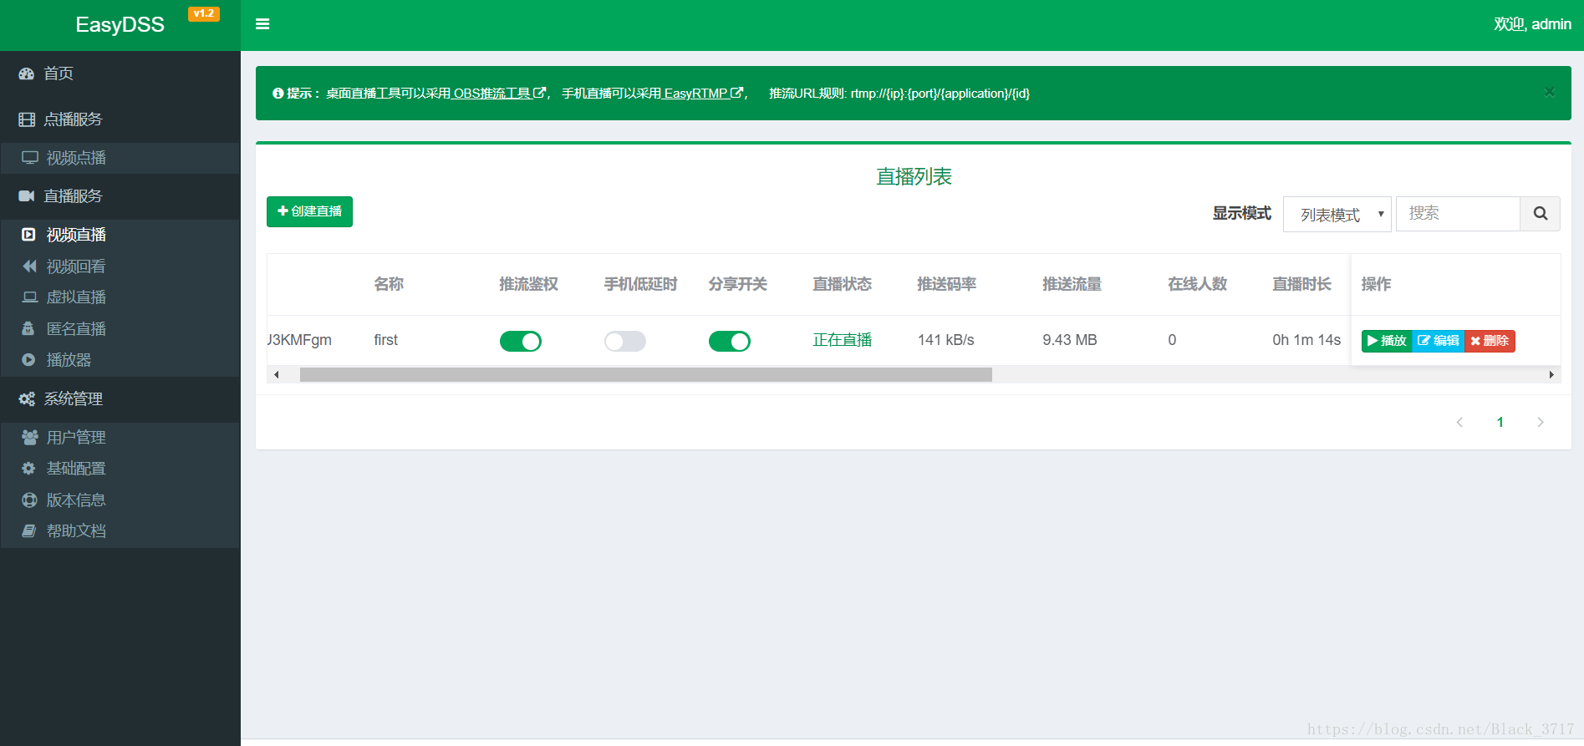Screen dimensions: 1584x746
Task: Click the 名称 column header
Action: pyautogui.click(x=389, y=284)
